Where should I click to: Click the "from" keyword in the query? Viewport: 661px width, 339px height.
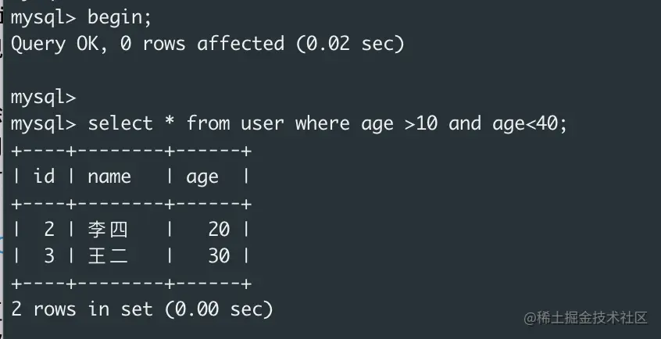click(208, 123)
